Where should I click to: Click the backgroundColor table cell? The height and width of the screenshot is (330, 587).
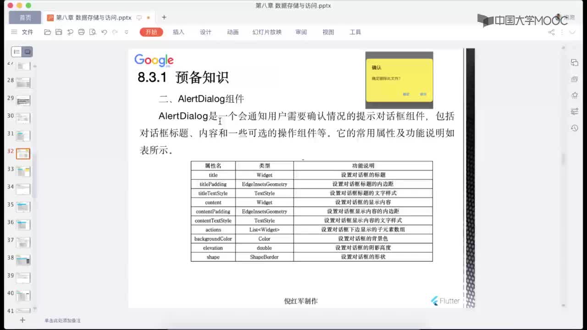pyautogui.click(x=213, y=239)
